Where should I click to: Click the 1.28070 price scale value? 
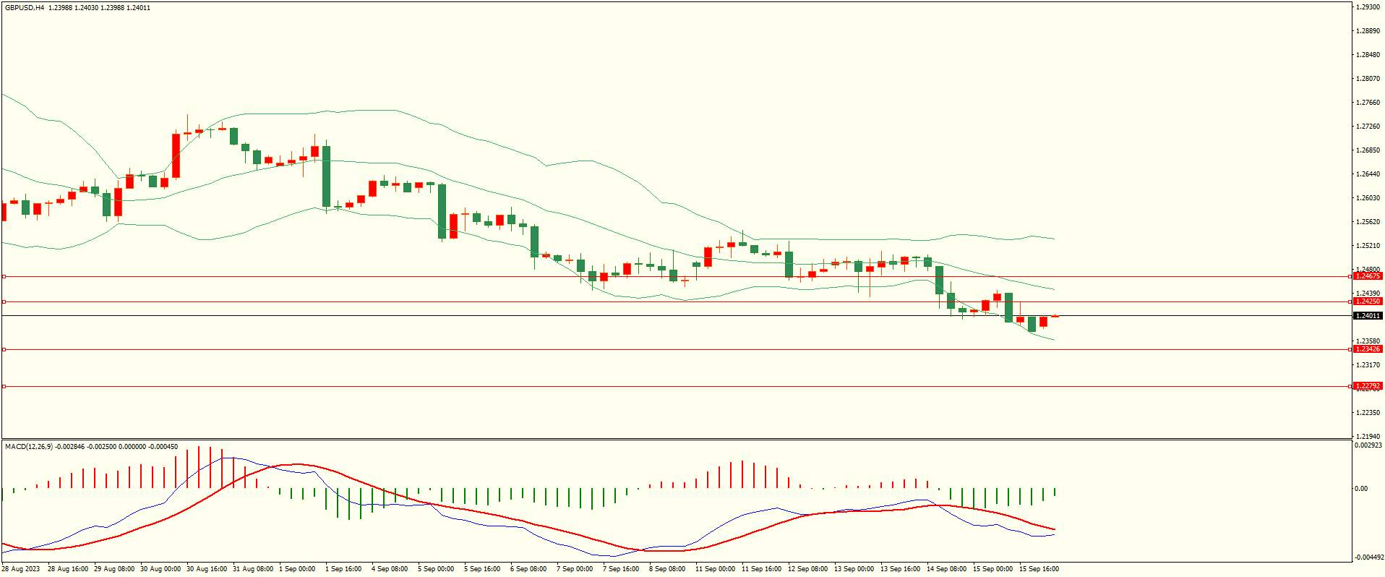coord(1368,79)
